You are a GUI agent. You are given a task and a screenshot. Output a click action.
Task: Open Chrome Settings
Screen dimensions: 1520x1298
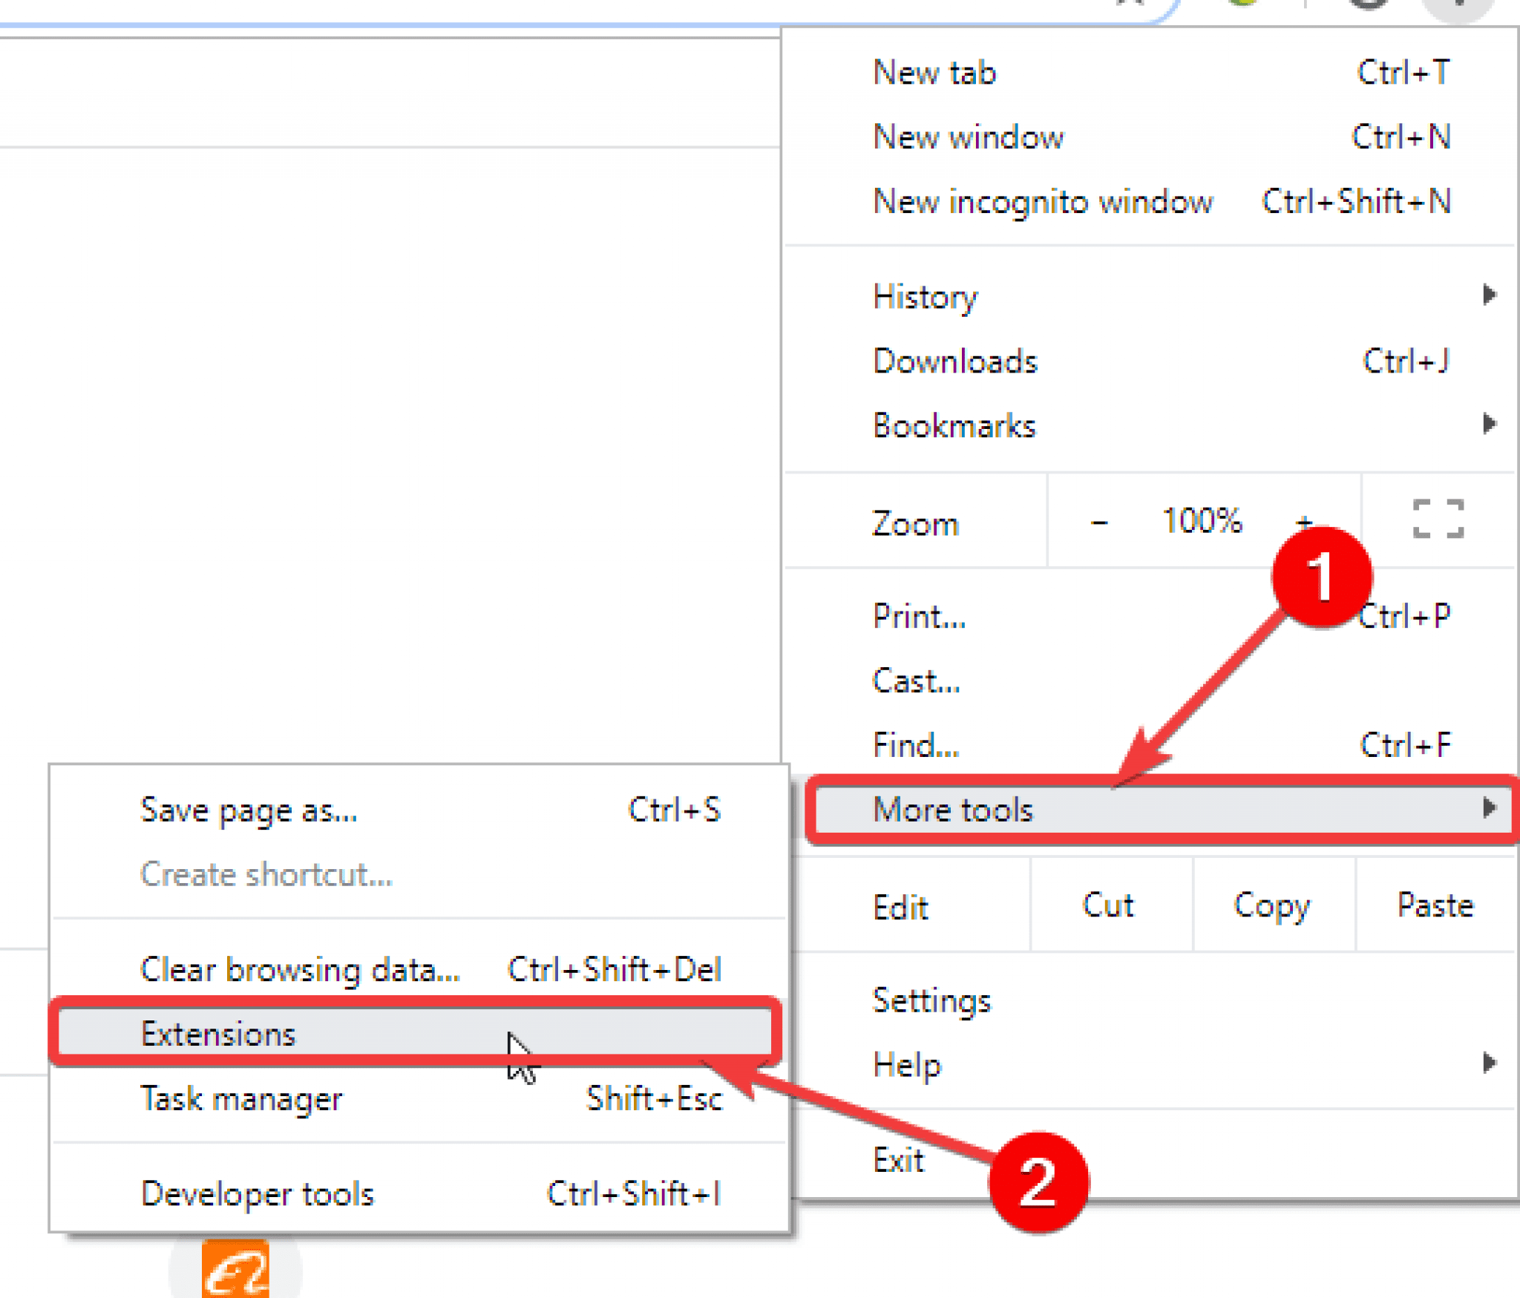click(931, 1000)
